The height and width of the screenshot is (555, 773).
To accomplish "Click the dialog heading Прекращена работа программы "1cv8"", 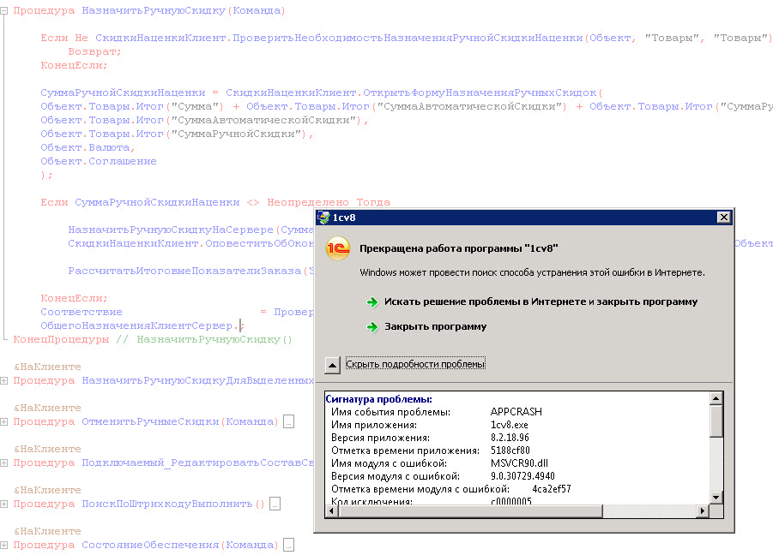I will click(x=458, y=248).
